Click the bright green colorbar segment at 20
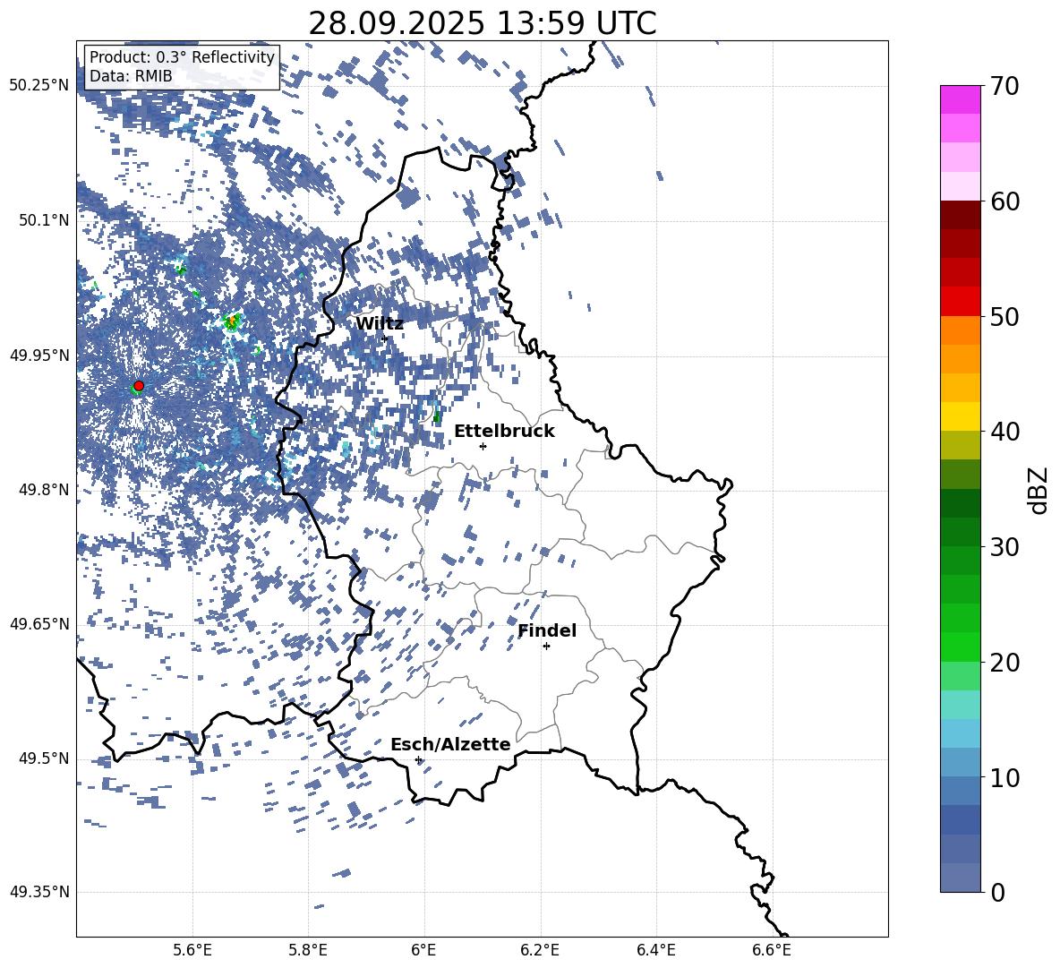 (960, 647)
